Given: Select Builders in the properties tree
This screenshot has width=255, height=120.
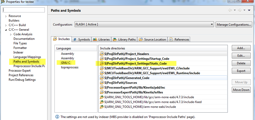Looking at the screenshot, I should [14, 21].
